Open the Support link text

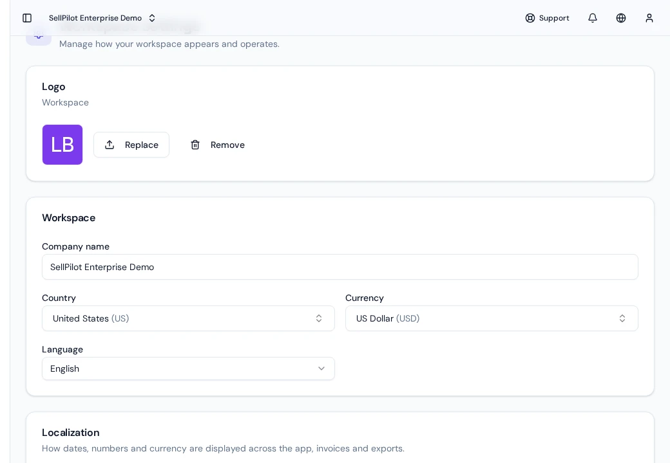[554, 18]
